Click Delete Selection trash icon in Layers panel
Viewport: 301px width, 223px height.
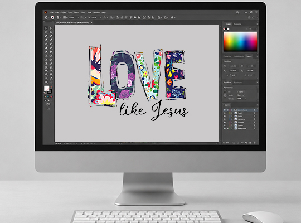coord(255,143)
